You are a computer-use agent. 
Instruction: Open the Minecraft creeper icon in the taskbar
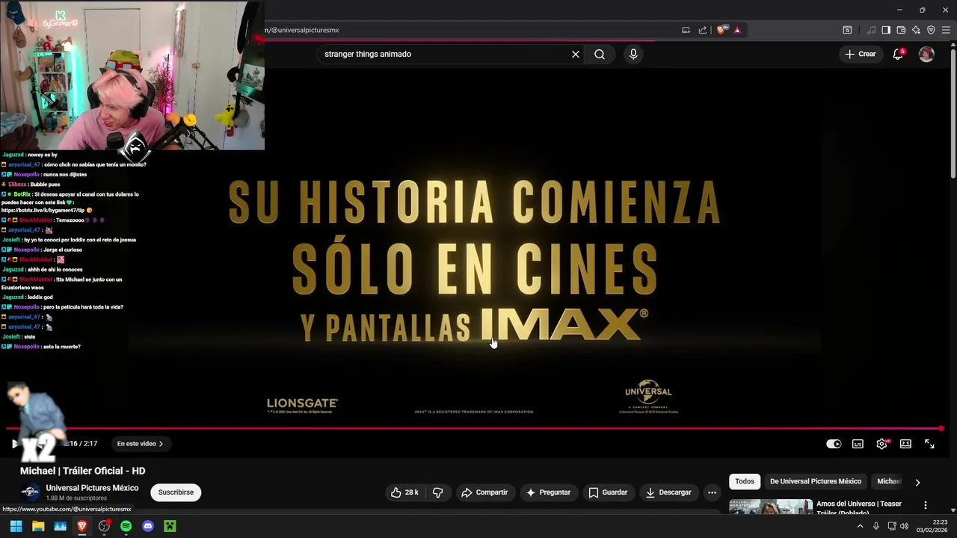coord(170,526)
